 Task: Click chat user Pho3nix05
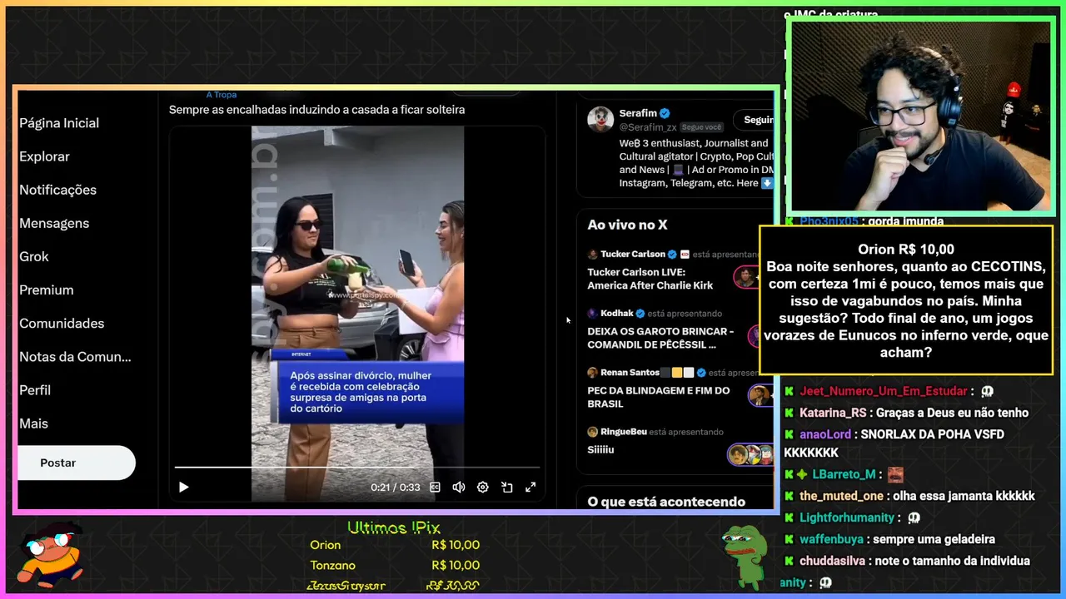pyautogui.click(x=829, y=221)
